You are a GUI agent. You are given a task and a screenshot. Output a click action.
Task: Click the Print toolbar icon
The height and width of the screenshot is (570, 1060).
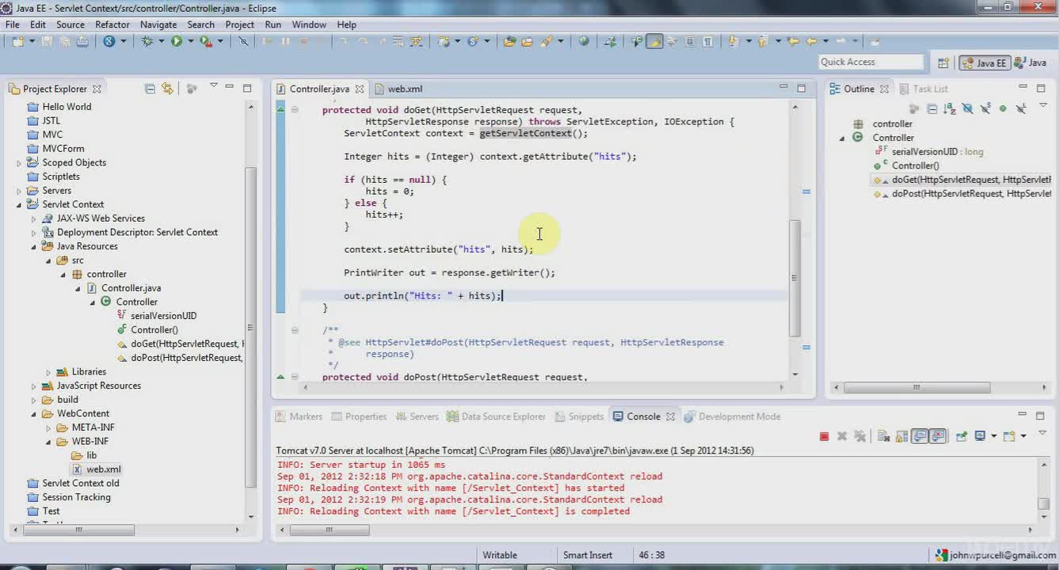pos(82,41)
